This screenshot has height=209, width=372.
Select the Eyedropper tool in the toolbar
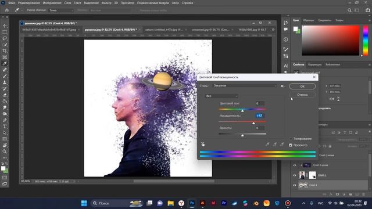[x=5, y=63]
